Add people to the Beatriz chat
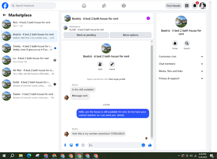Viewport: 217px width, 159px height. pos(100,64)
